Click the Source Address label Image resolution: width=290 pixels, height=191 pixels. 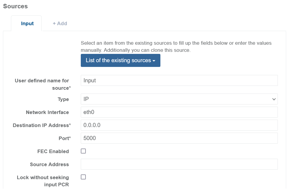point(49,164)
